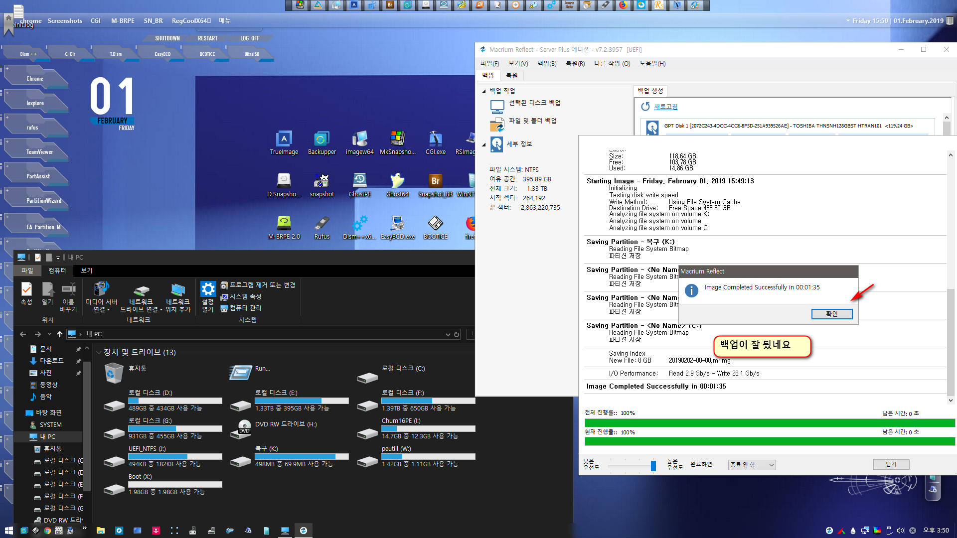Click the LOG OFF button on the desktop
957x538 pixels.
tap(250, 38)
